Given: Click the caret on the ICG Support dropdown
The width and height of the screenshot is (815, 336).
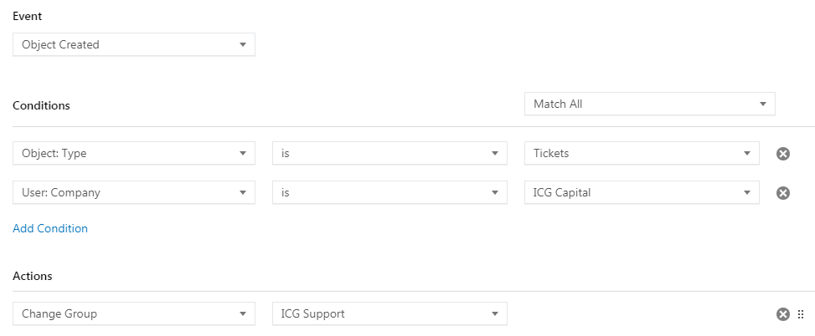Looking at the screenshot, I should click(495, 313).
